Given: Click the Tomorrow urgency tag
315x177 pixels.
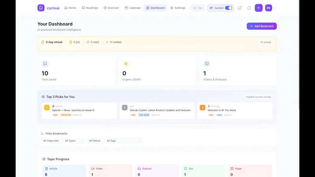Looking at the screenshot, I should 66,115.
